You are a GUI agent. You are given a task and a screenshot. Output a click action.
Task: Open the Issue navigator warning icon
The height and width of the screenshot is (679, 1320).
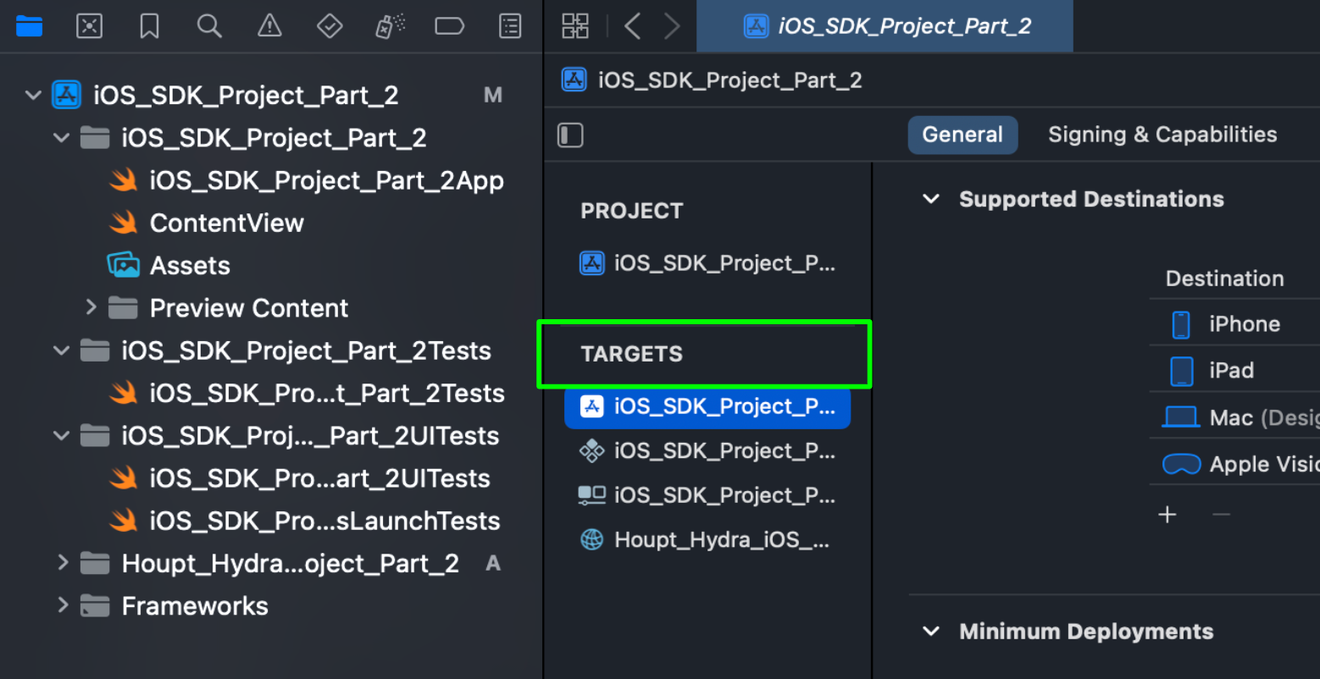point(269,26)
